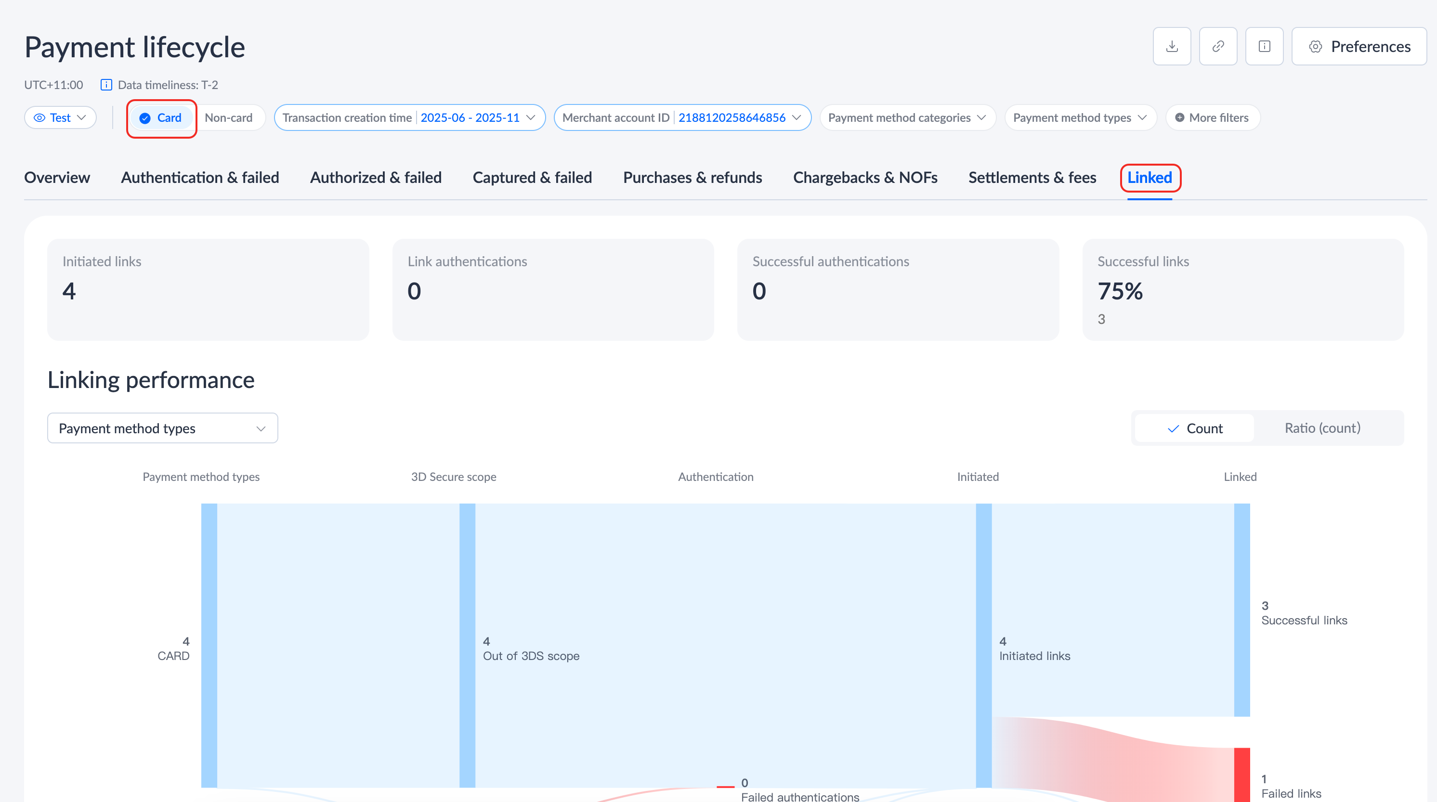Click the download report icon
1437x802 pixels.
pyautogui.click(x=1172, y=46)
